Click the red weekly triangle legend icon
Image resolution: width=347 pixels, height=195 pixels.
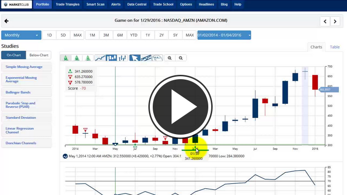[70, 77]
